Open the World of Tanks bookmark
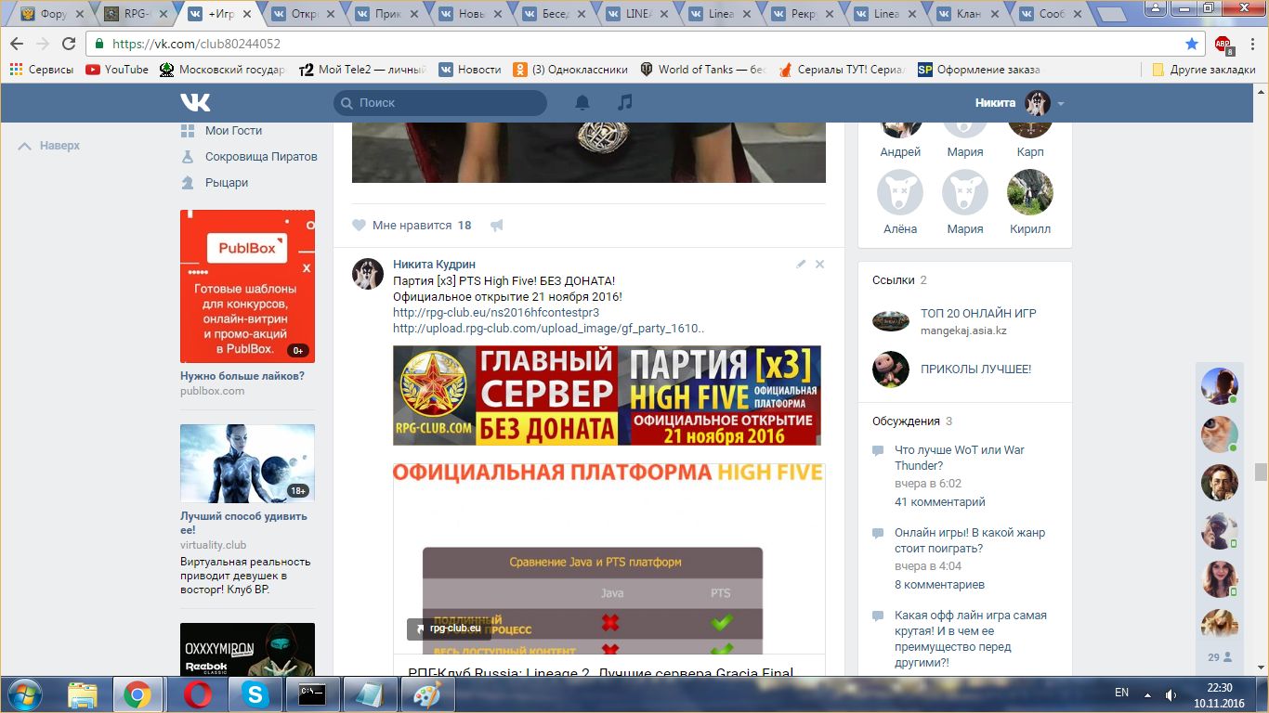The image size is (1269, 713). coord(703,70)
